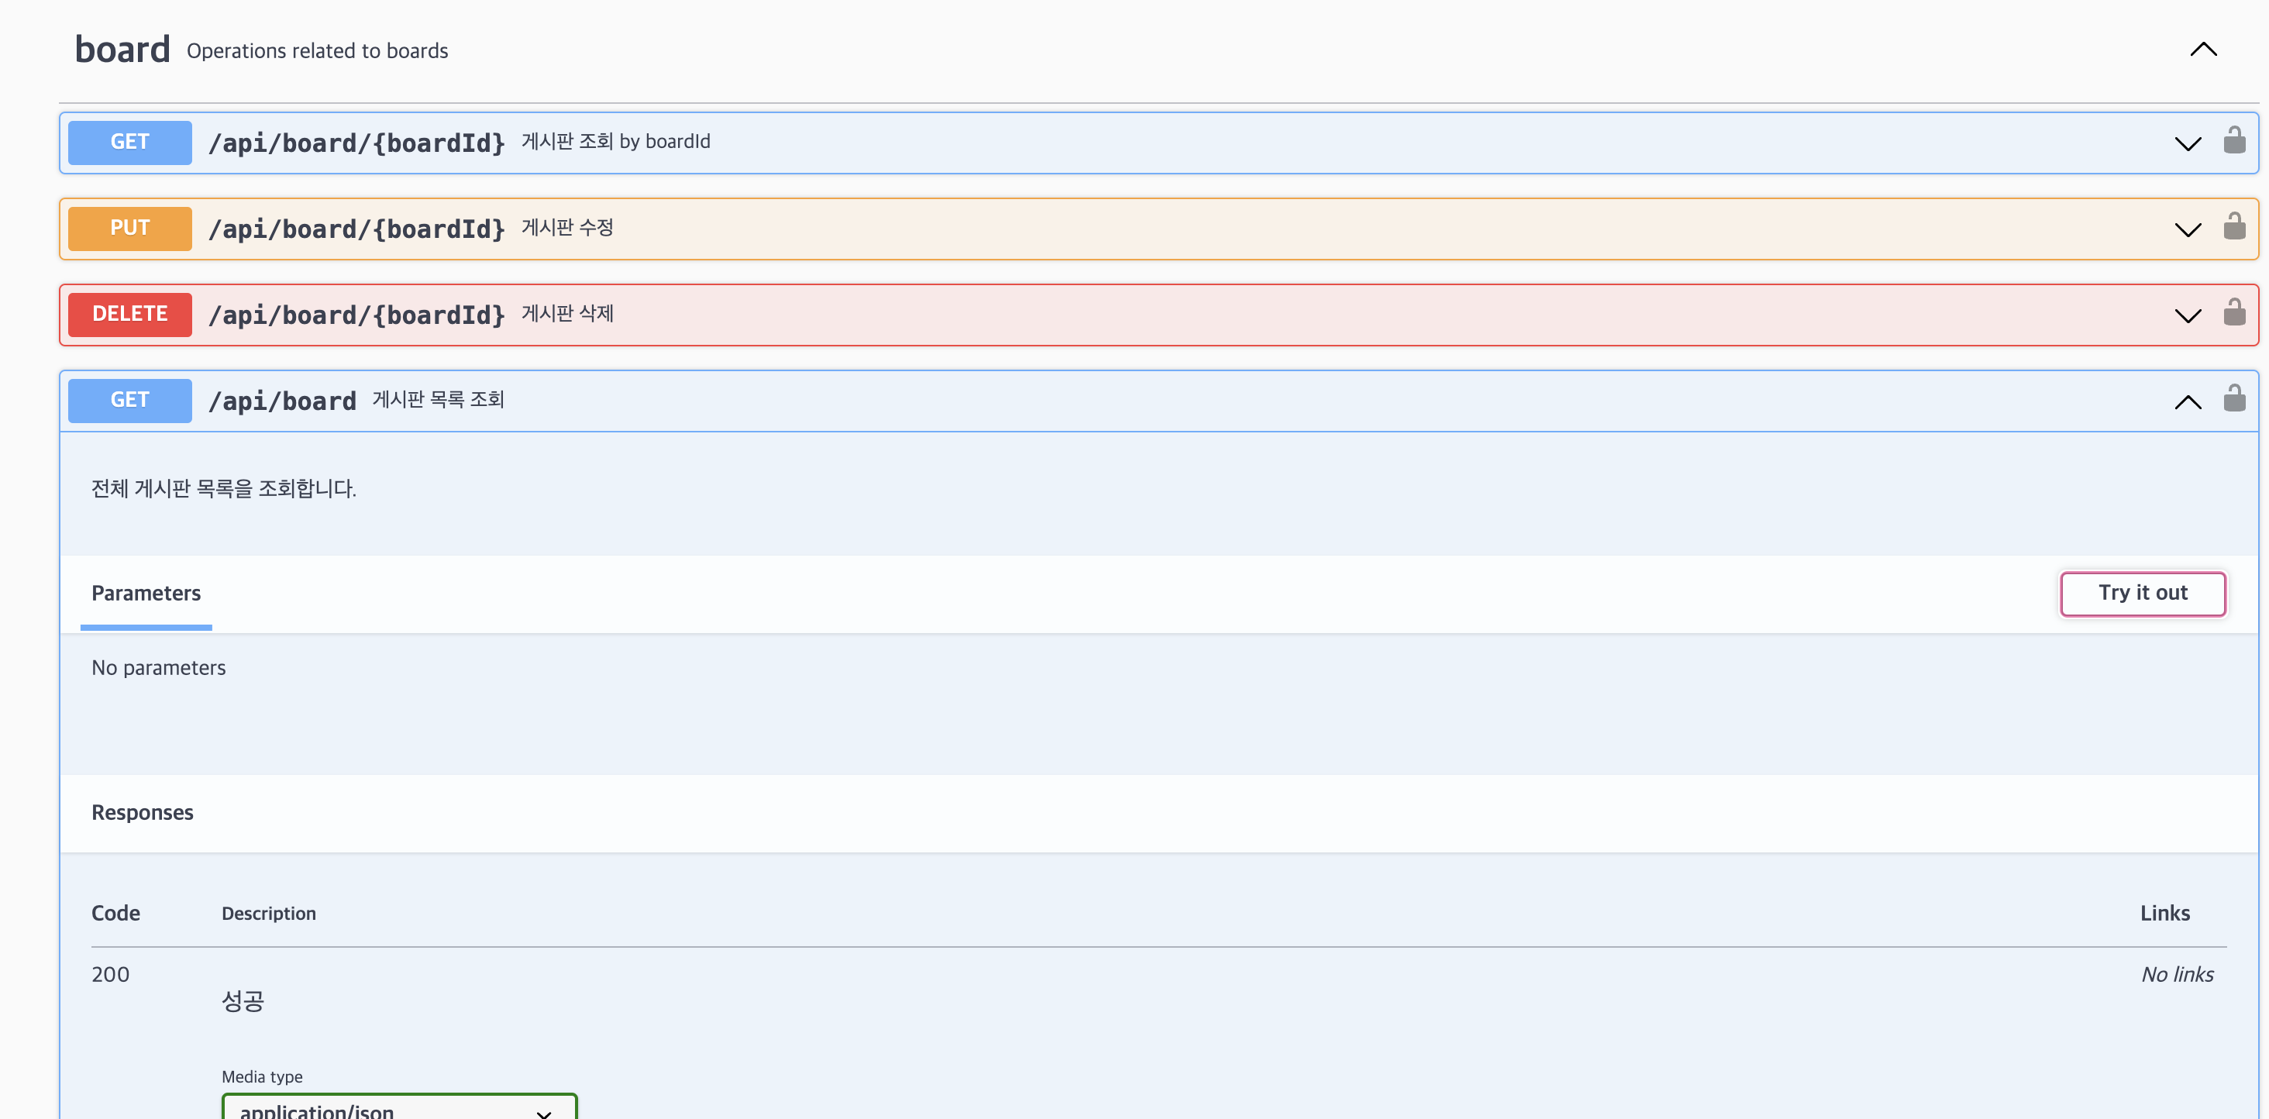The image size is (2269, 1119).
Task: Expand the DELETE operation chevron
Action: coord(2187,315)
